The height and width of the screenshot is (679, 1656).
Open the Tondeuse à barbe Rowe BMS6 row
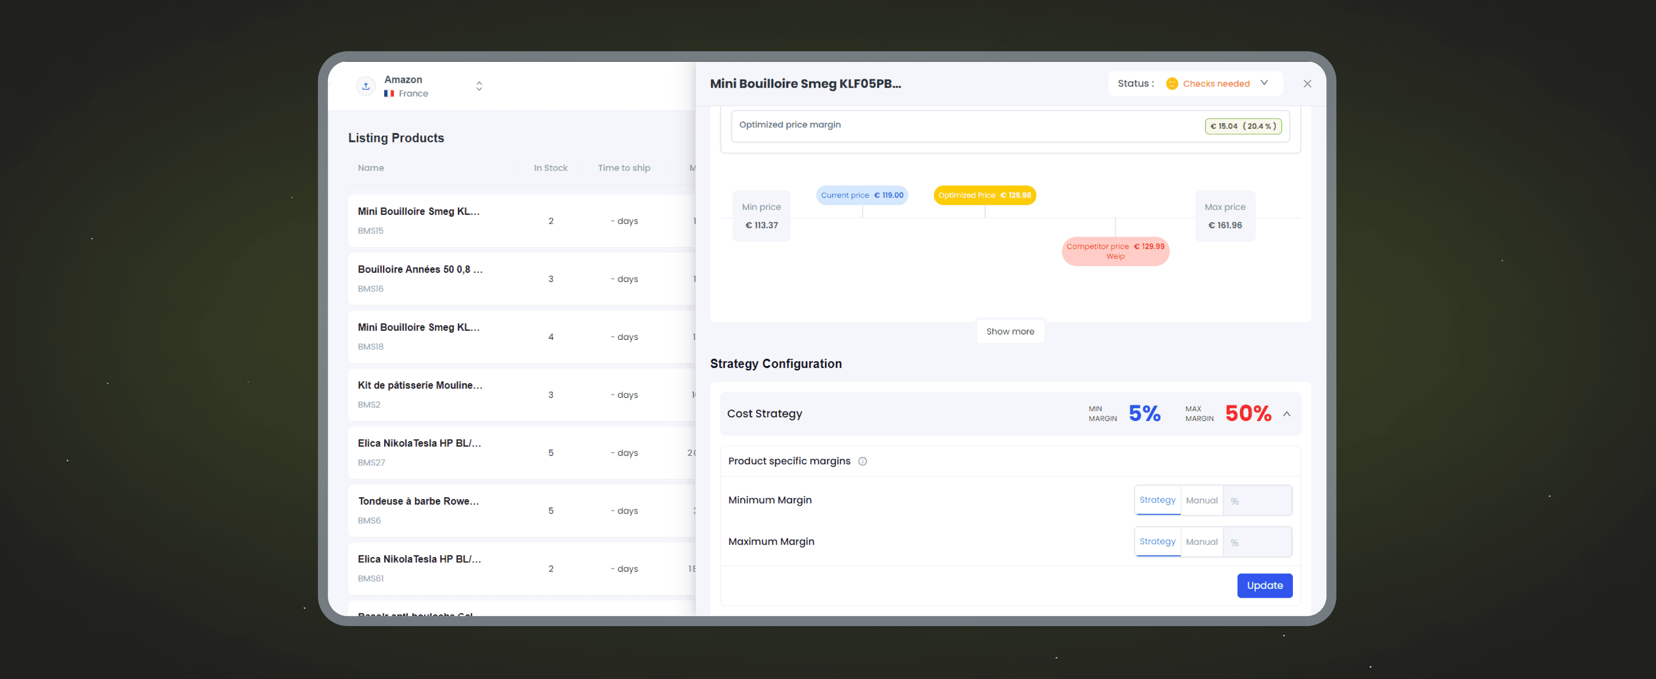[521, 510]
